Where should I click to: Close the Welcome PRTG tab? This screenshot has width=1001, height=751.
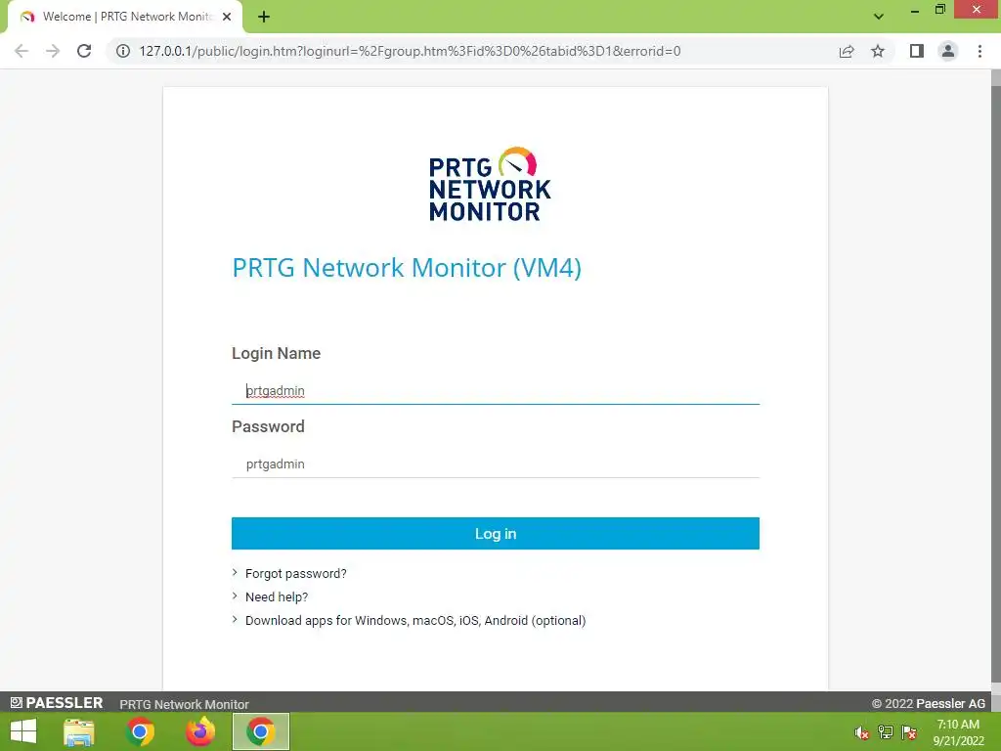coord(227,17)
